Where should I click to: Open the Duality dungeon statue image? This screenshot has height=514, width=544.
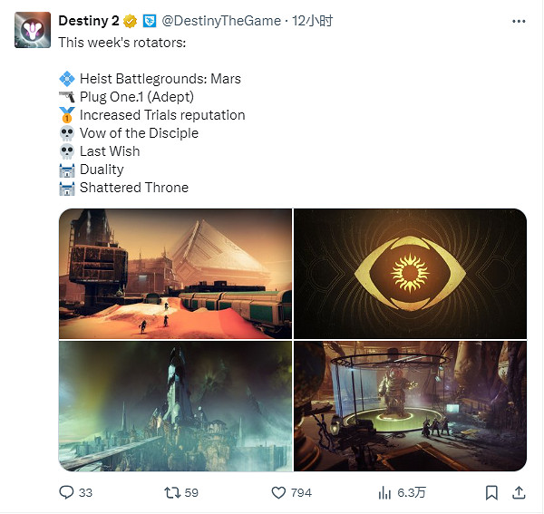(410, 406)
